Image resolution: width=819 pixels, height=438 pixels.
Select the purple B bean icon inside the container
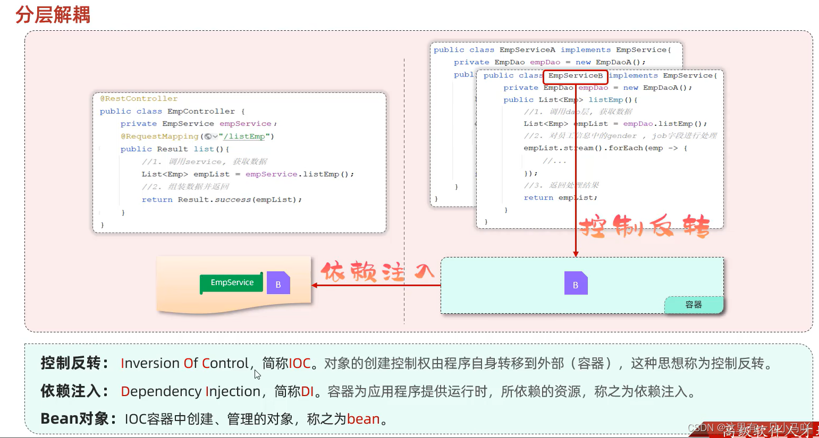(576, 284)
